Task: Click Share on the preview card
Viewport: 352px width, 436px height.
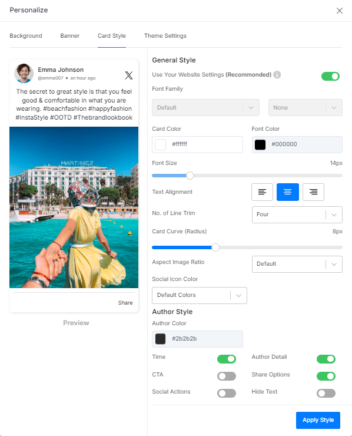Action: point(125,302)
